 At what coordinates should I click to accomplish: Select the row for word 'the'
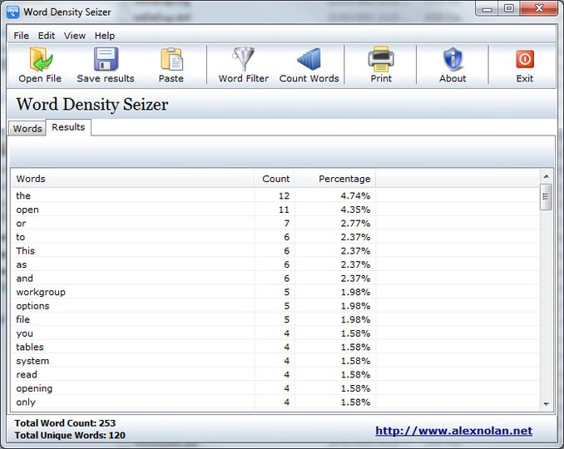click(275, 195)
